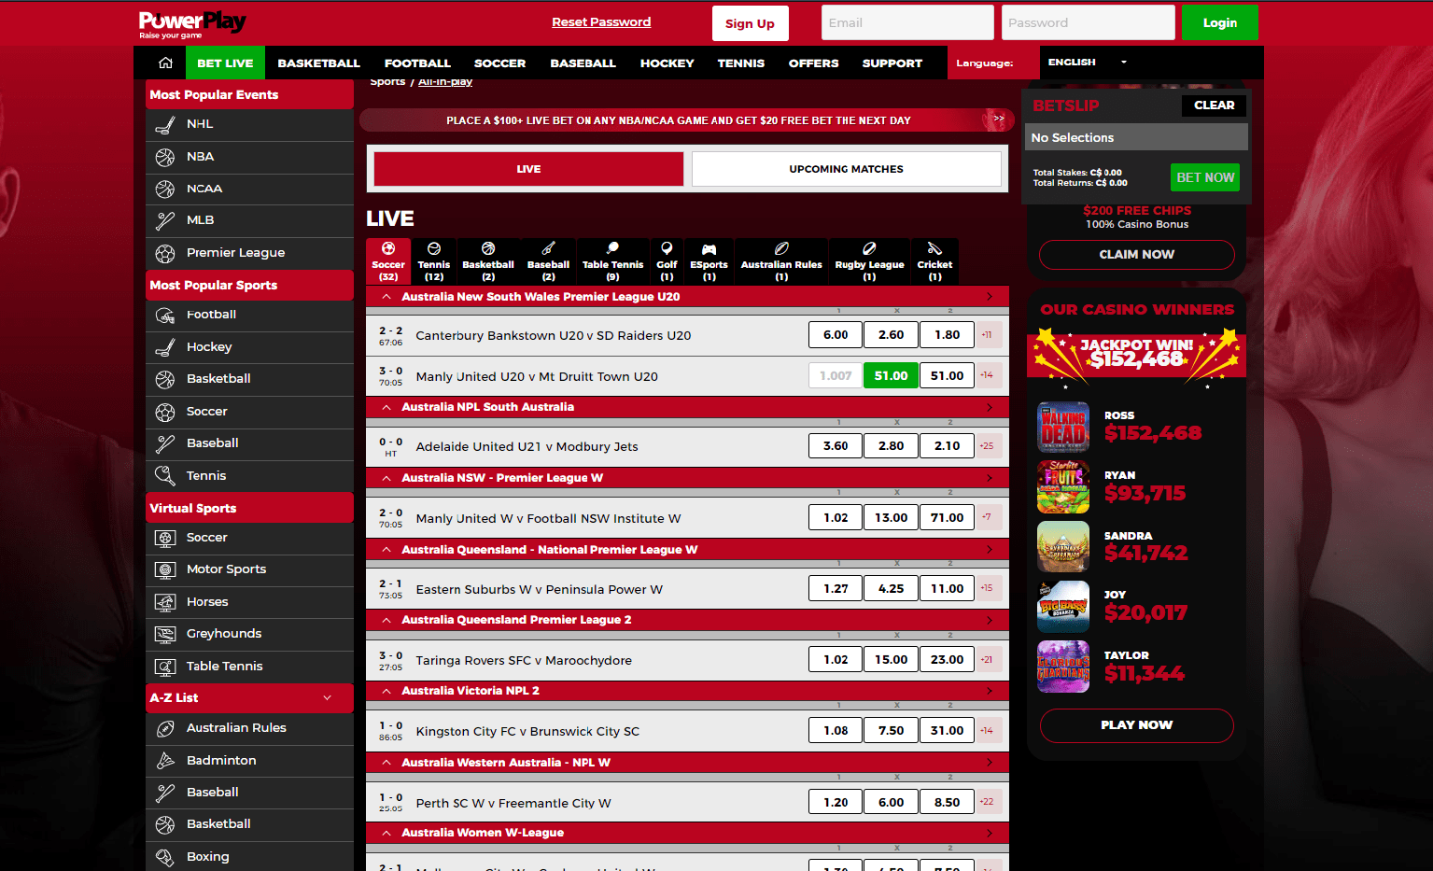Viewport: 1433px width, 871px height.
Task: Collapse Australia NPL South Australia league
Action: 386,407
